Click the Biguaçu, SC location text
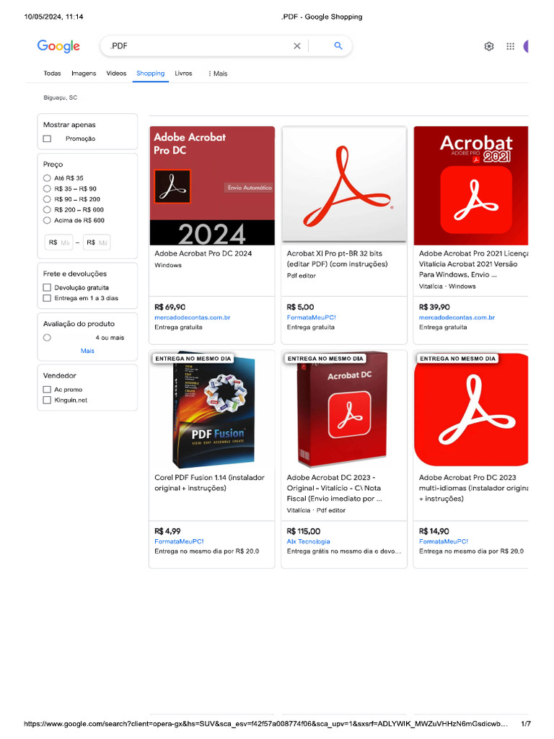Viewport: 554px width, 739px height. coord(61,97)
